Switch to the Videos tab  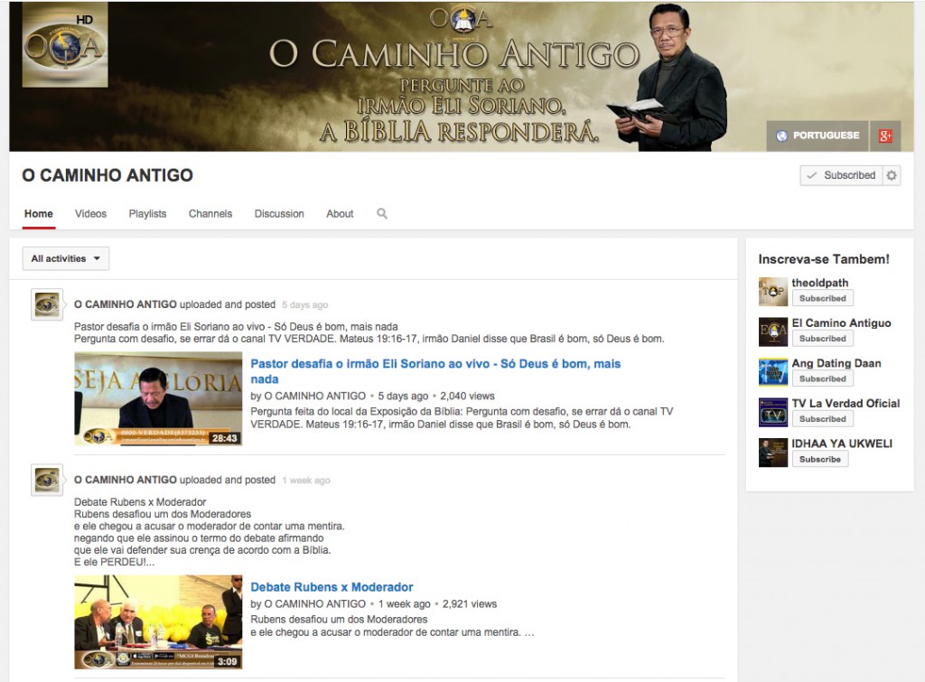pos(90,213)
